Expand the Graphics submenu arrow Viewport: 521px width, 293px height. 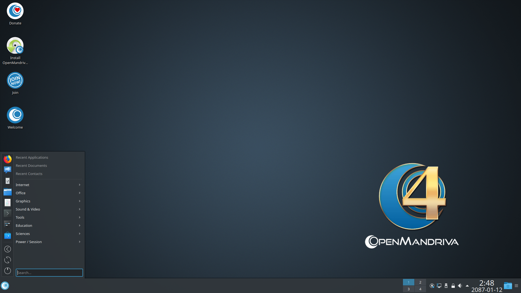pos(80,201)
